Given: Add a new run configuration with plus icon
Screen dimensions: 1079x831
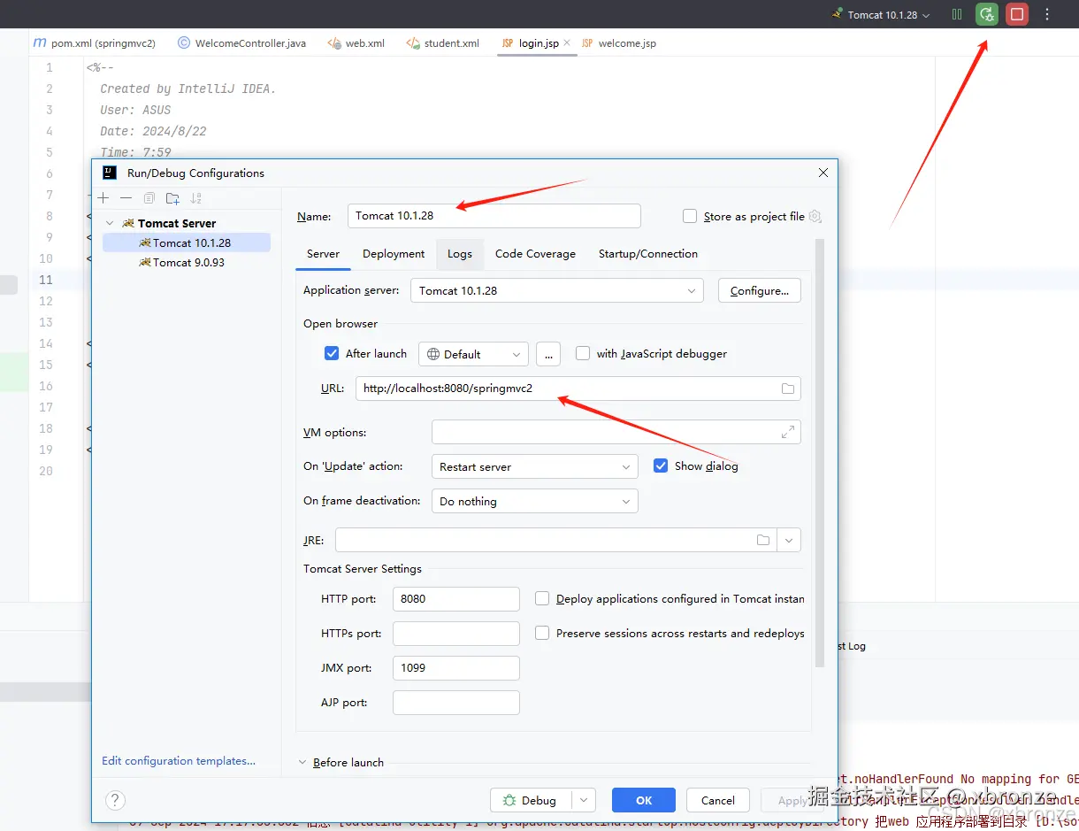Looking at the screenshot, I should [x=103, y=198].
